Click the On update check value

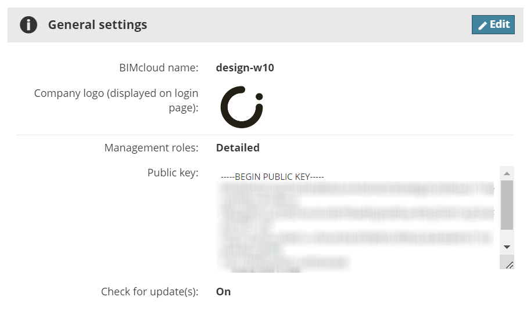pyautogui.click(x=223, y=291)
